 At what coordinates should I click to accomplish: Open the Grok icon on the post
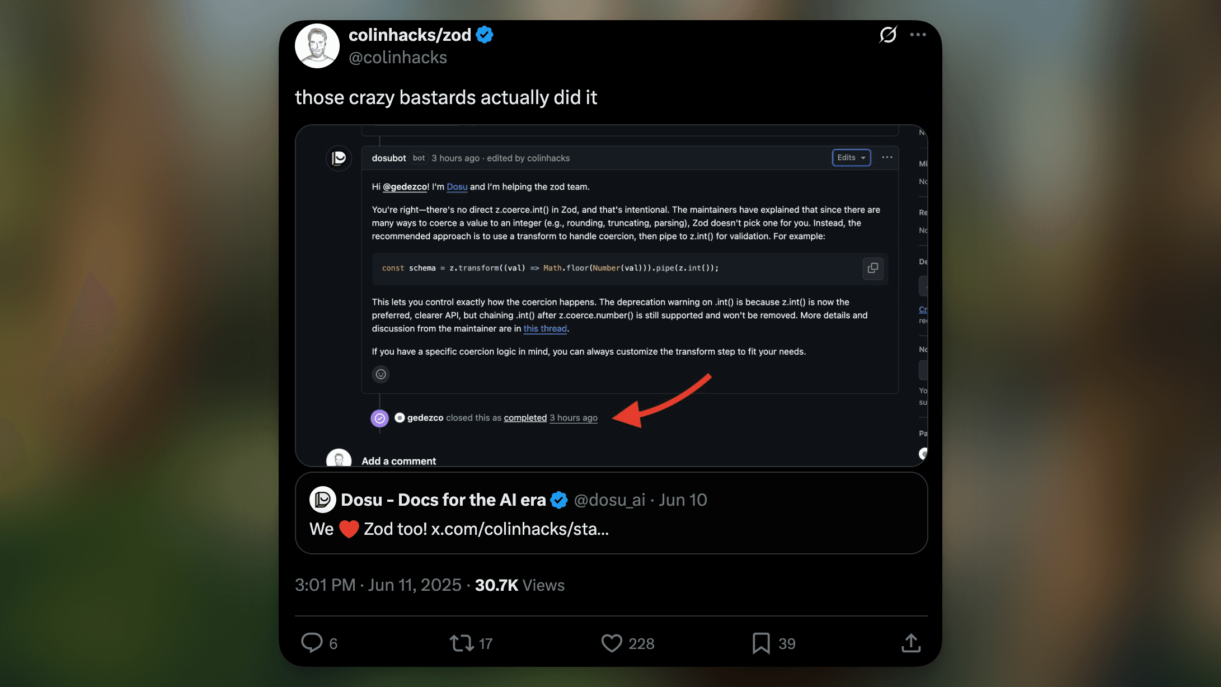coord(889,35)
